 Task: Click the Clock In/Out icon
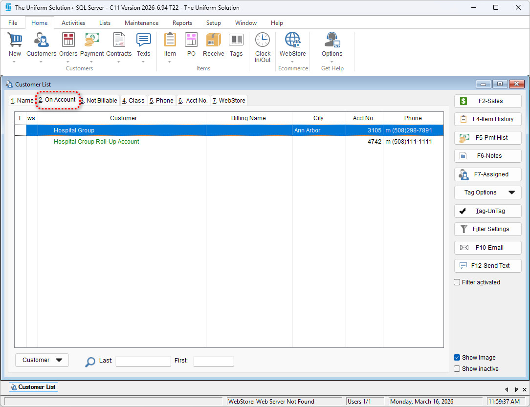263,40
